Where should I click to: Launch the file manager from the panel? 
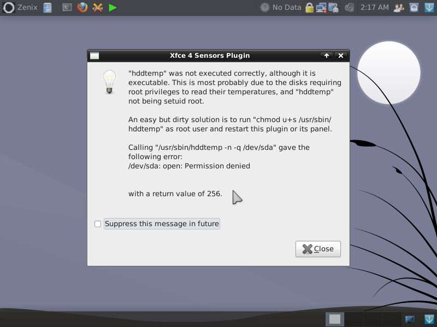[x=48, y=8]
